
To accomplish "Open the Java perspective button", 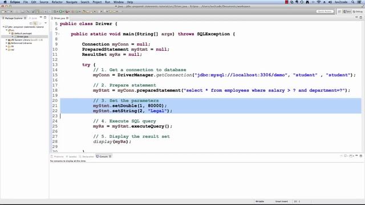I will coord(347,11).
